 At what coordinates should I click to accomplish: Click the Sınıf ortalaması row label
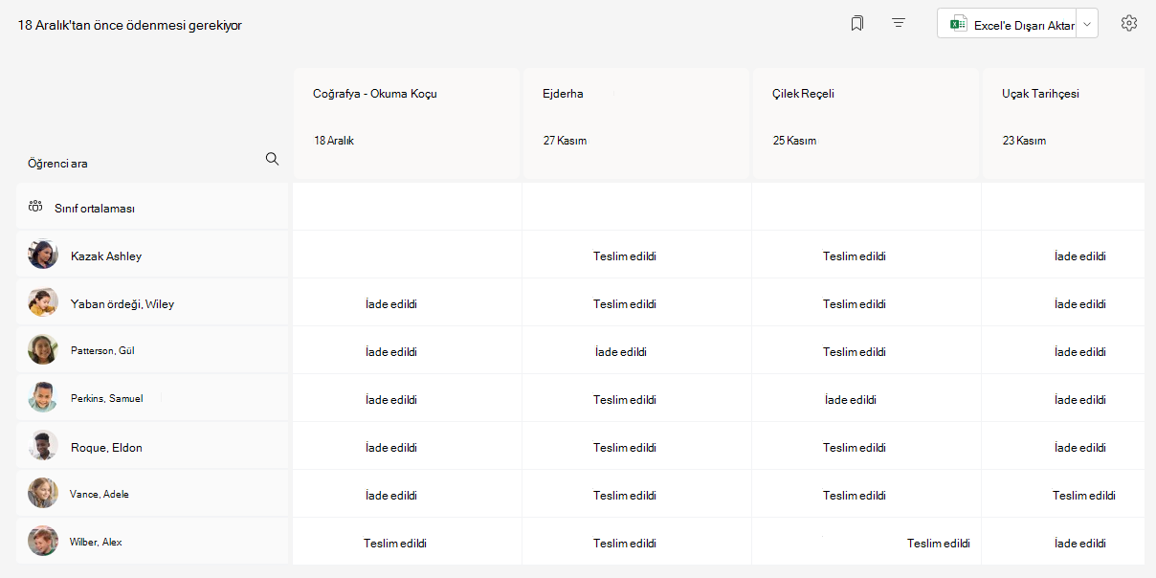pyautogui.click(x=94, y=208)
